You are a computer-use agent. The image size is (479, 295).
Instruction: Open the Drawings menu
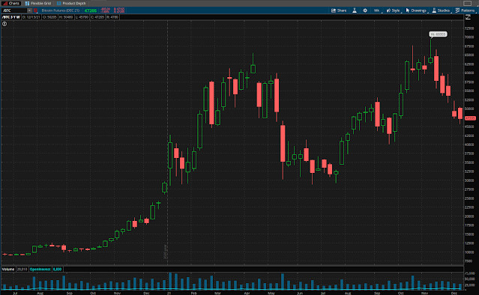coord(416,10)
